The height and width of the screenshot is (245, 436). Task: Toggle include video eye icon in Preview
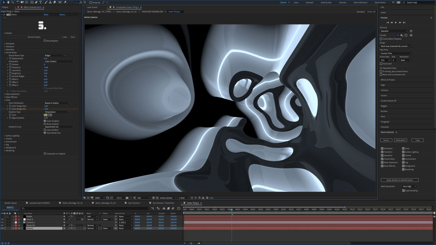coord(398,35)
